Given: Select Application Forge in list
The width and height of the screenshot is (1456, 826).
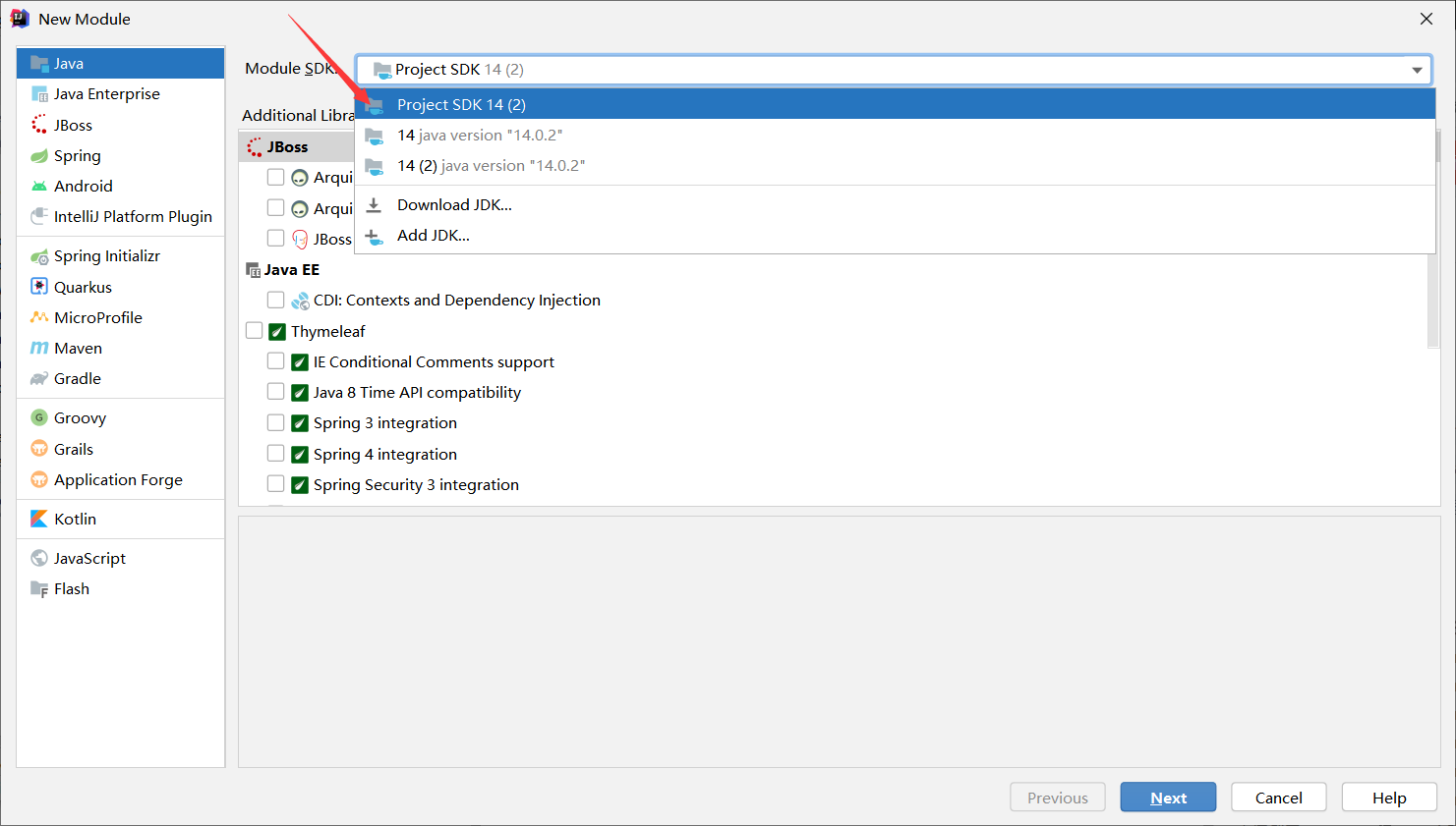Looking at the screenshot, I should pos(121,479).
